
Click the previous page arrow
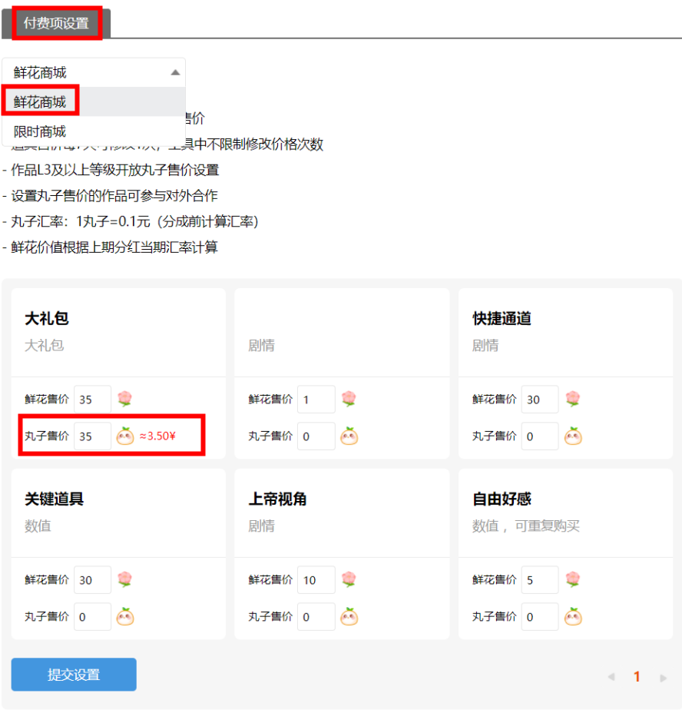(611, 677)
